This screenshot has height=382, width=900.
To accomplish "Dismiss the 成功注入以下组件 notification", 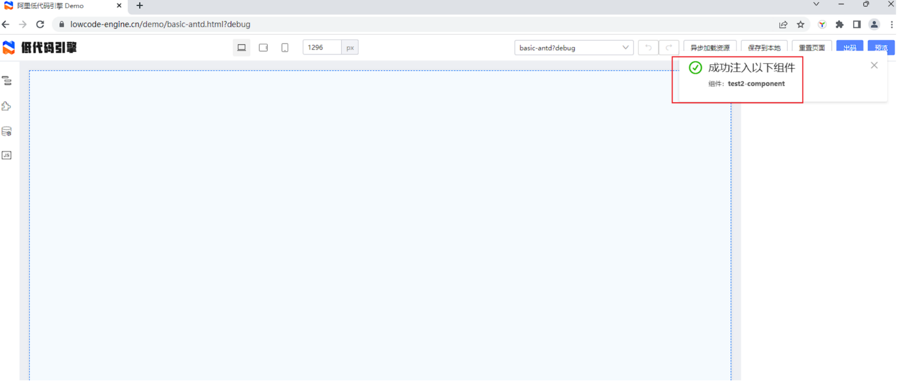I will (874, 65).
